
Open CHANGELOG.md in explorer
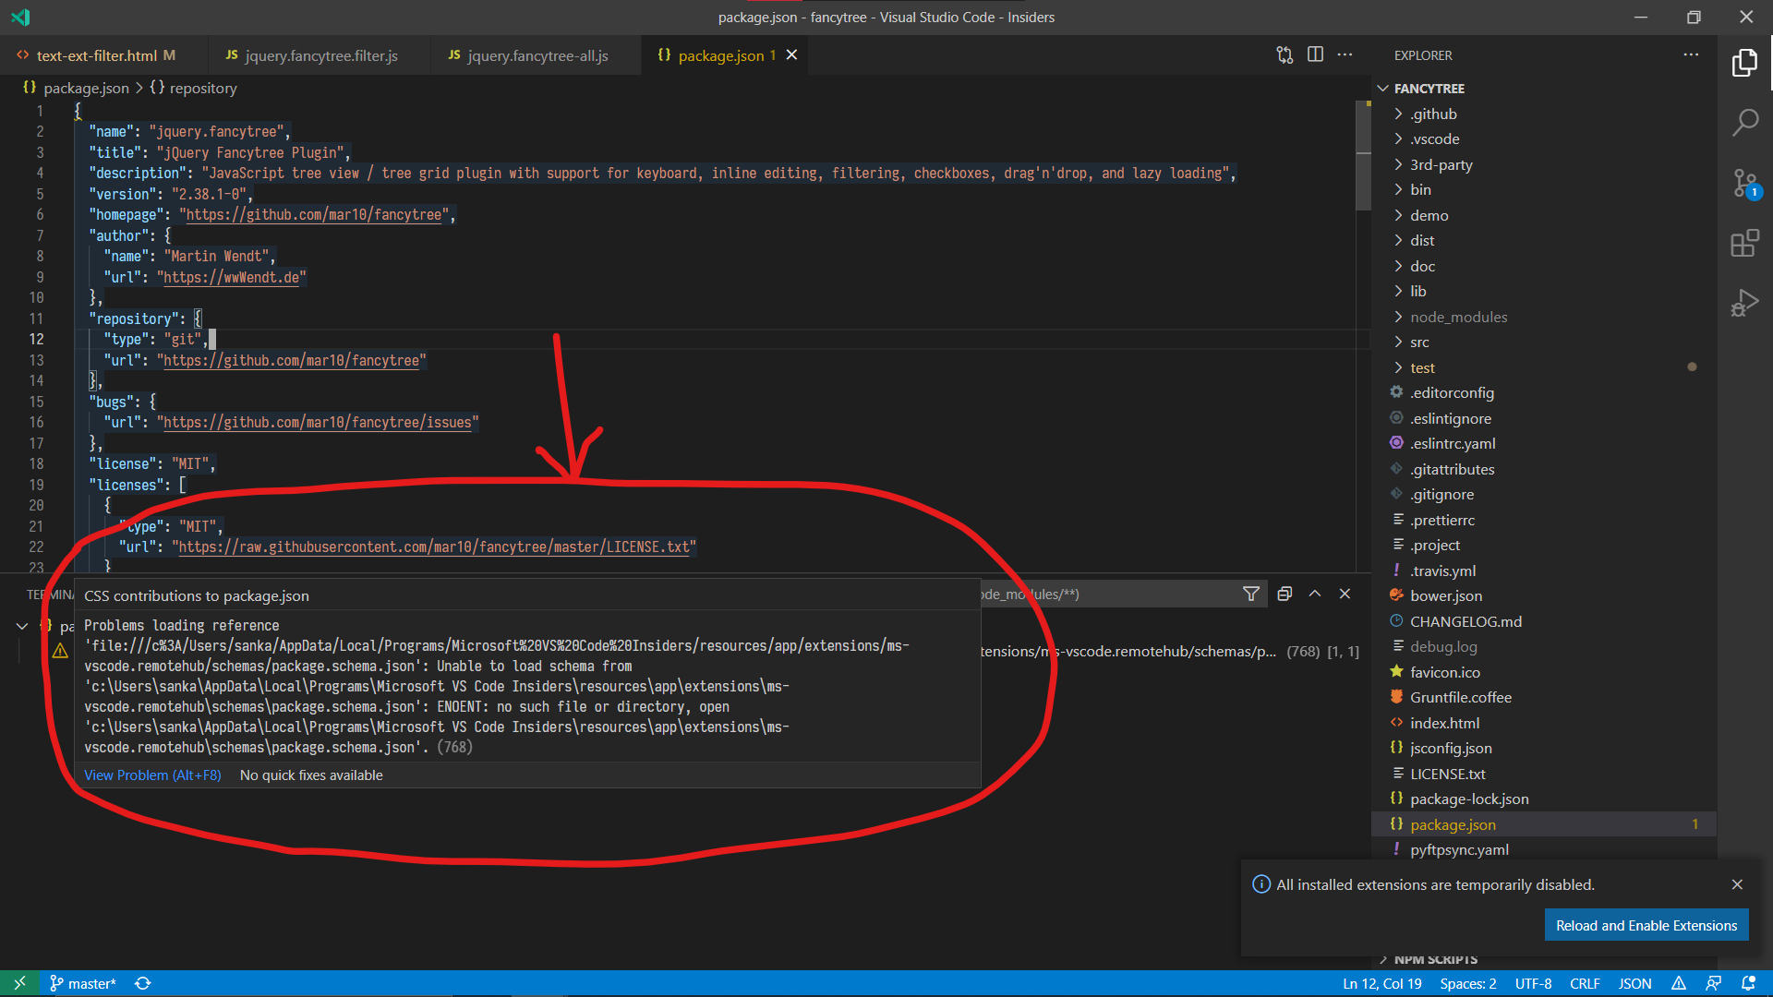1465,621
